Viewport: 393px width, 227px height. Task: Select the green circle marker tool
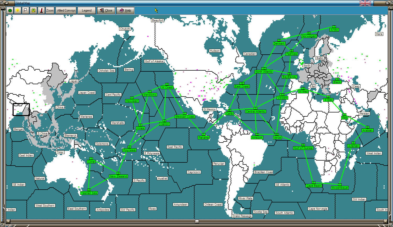tap(9, 10)
